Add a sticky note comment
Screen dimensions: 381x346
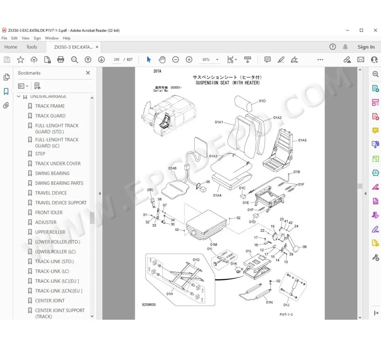click(267, 60)
